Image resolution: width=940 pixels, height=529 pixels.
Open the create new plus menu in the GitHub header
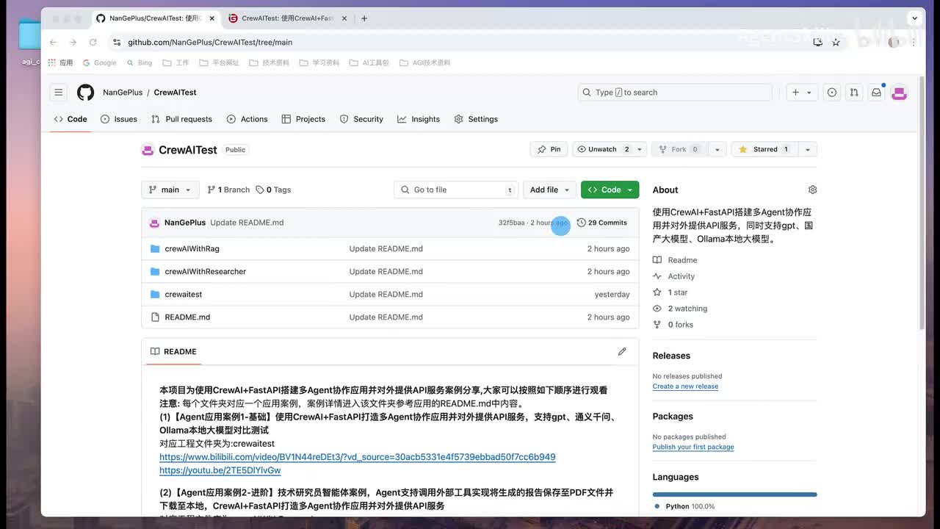(801, 93)
